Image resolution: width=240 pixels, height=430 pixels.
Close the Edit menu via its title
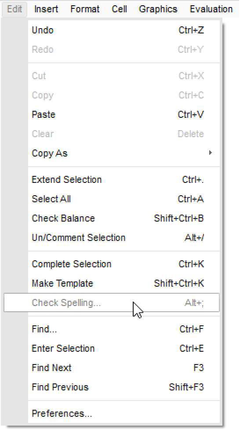pyautogui.click(x=15, y=9)
